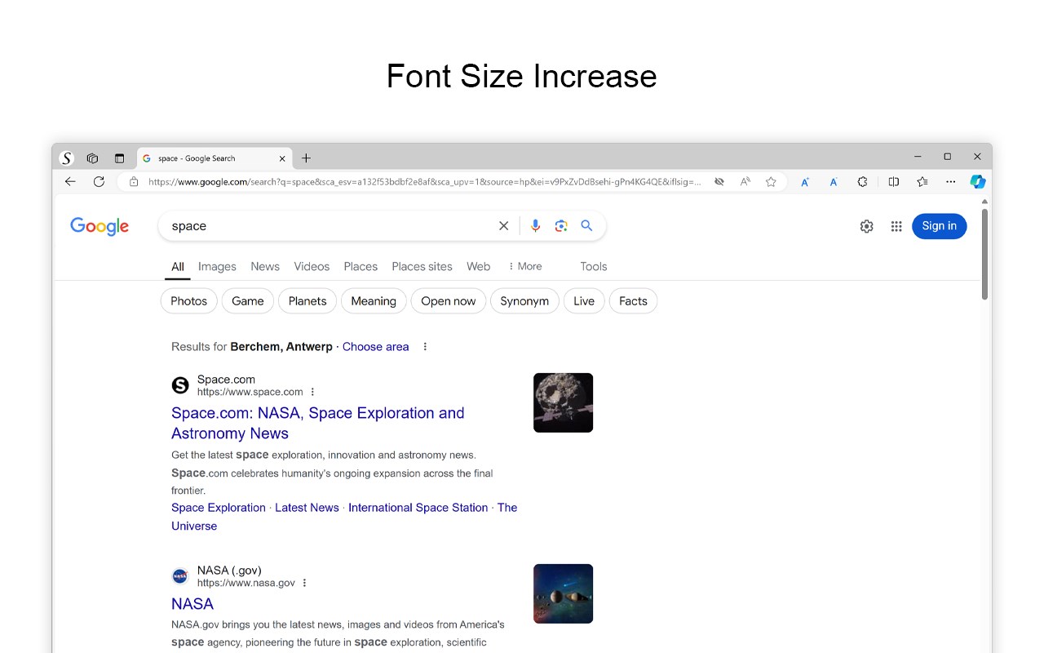Screen dimensions: 1044x653
Task: Open the Google apps grid icon
Action: pos(896,226)
